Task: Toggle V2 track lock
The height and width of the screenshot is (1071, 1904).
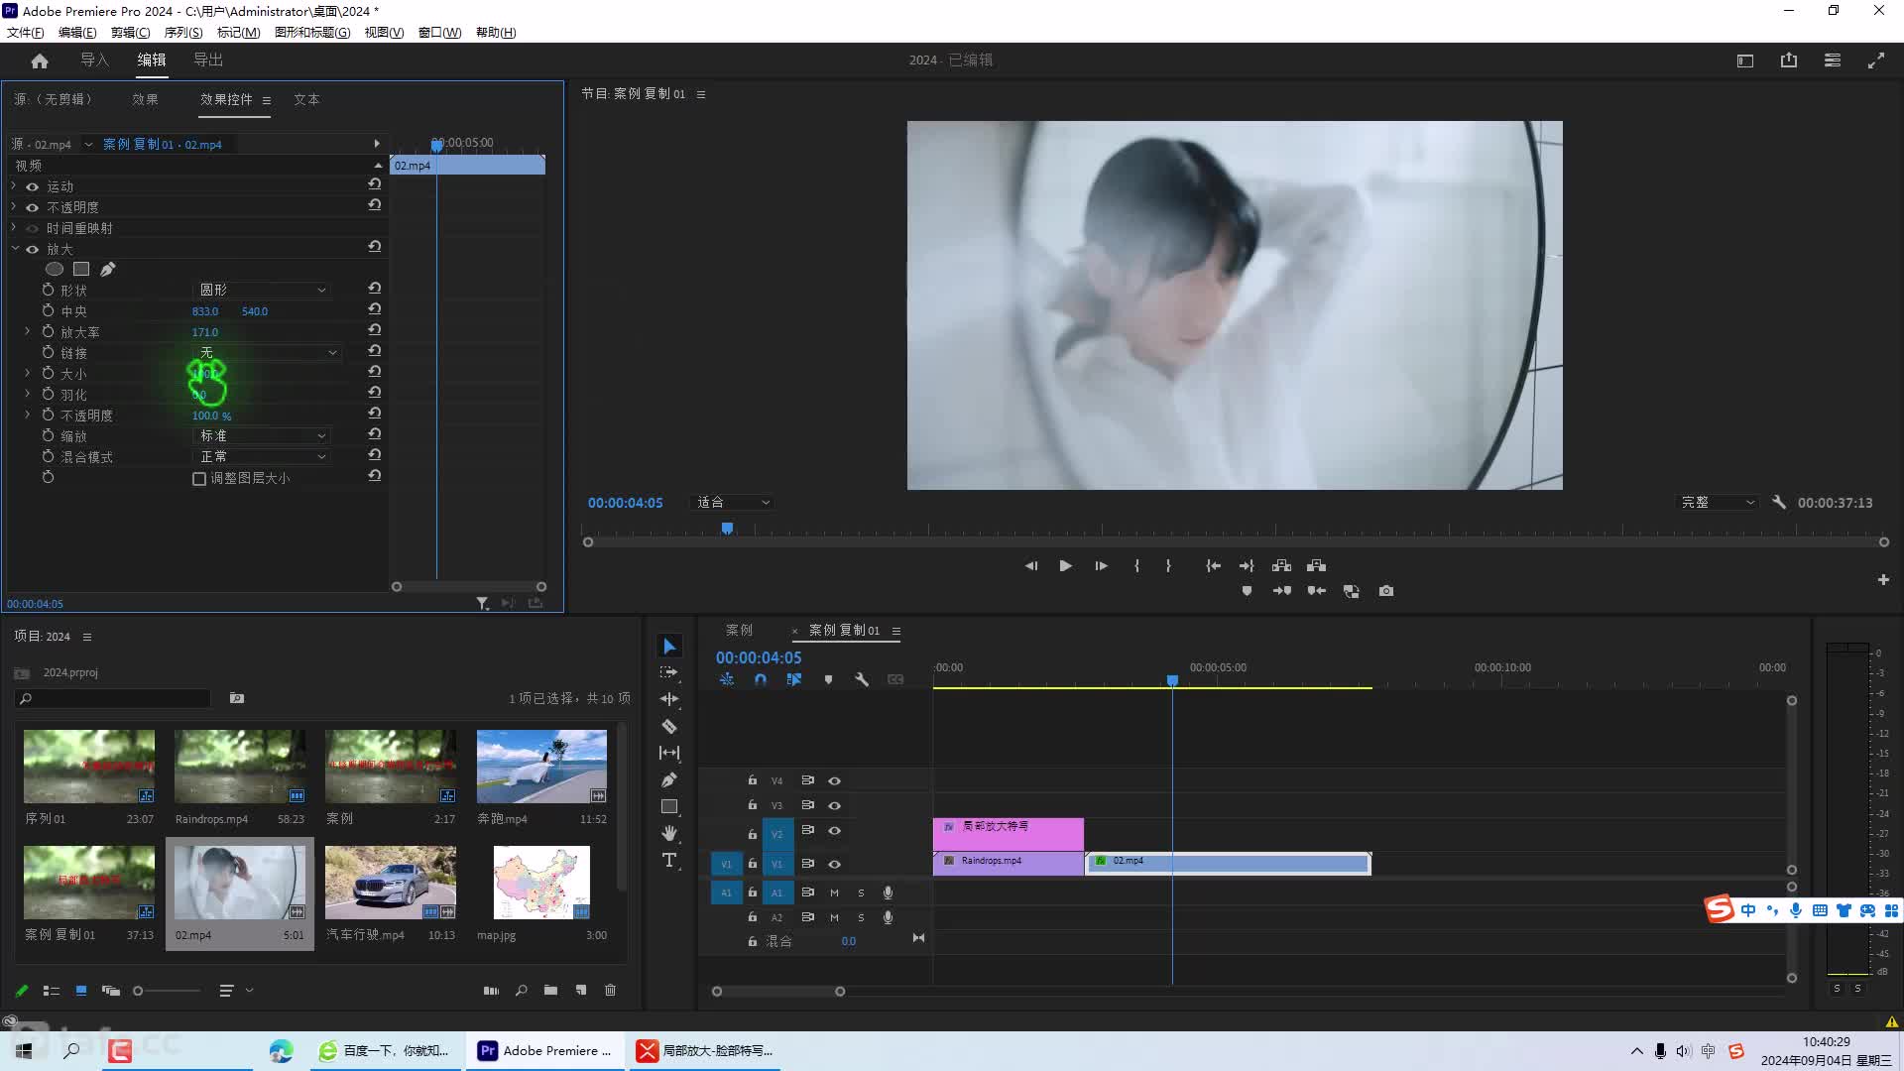Action: (x=753, y=834)
